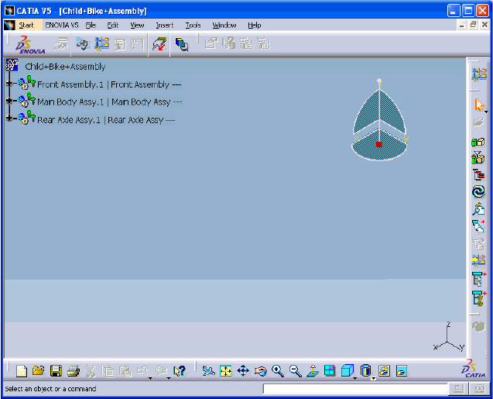Select the Rotate view tool
493x399 pixels.
pos(260,371)
